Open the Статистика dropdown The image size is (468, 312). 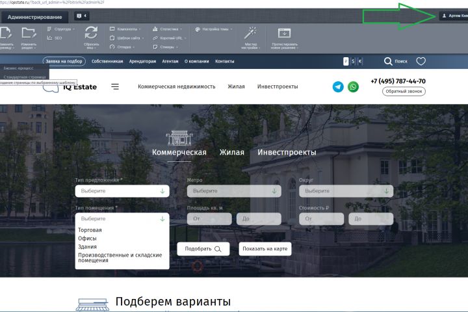[x=167, y=29]
